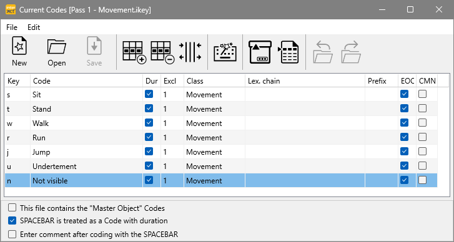The height and width of the screenshot is (242, 454).
Task: Click the column width arrows icon
Action: click(190, 52)
